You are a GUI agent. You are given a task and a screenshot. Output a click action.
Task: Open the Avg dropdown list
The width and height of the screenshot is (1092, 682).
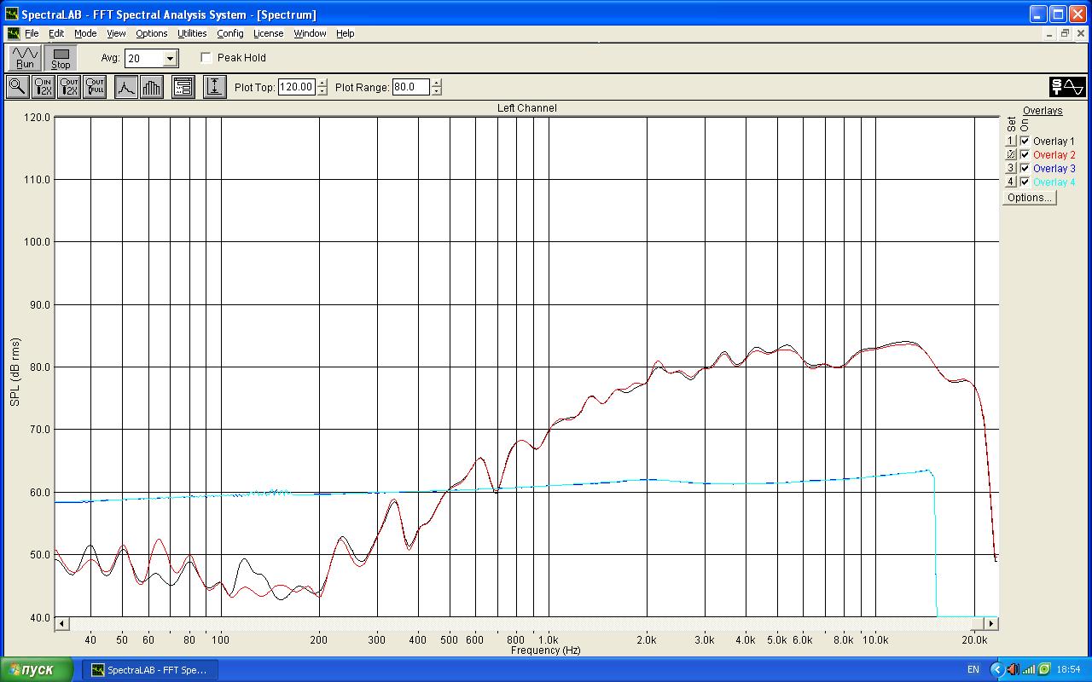point(170,59)
